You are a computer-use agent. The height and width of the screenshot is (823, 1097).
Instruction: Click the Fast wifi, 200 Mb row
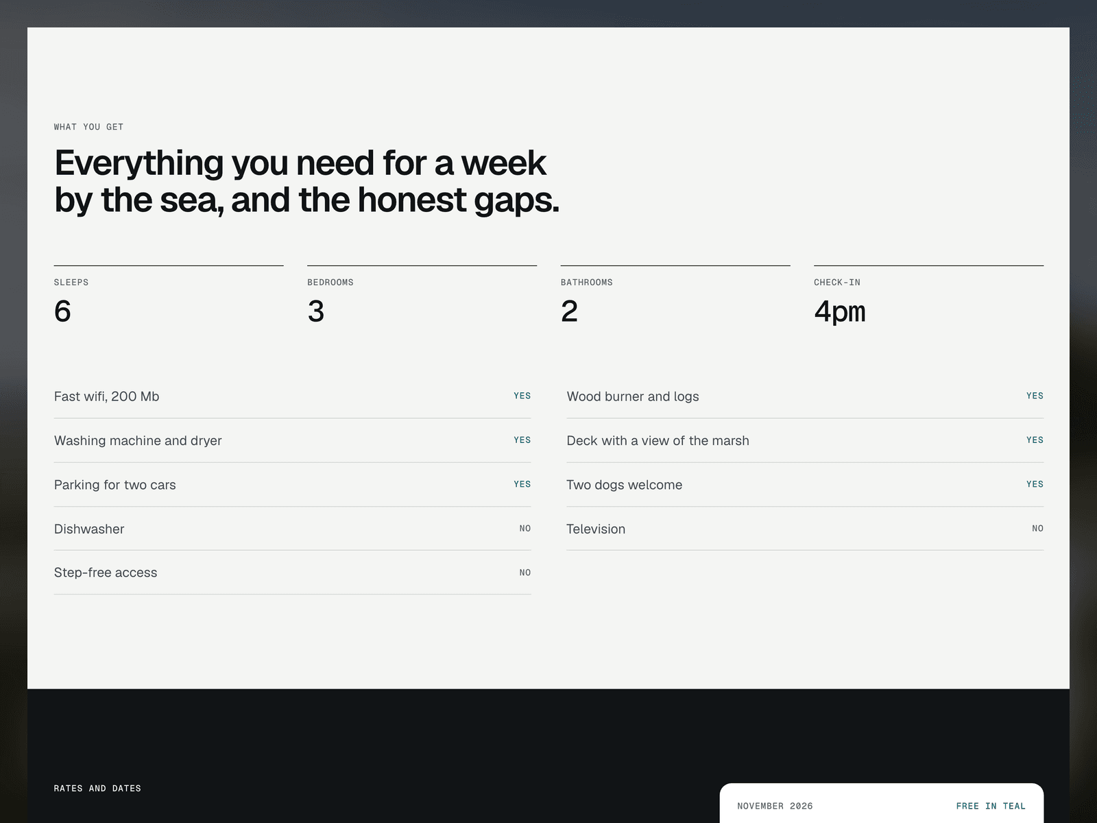click(x=292, y=396)
